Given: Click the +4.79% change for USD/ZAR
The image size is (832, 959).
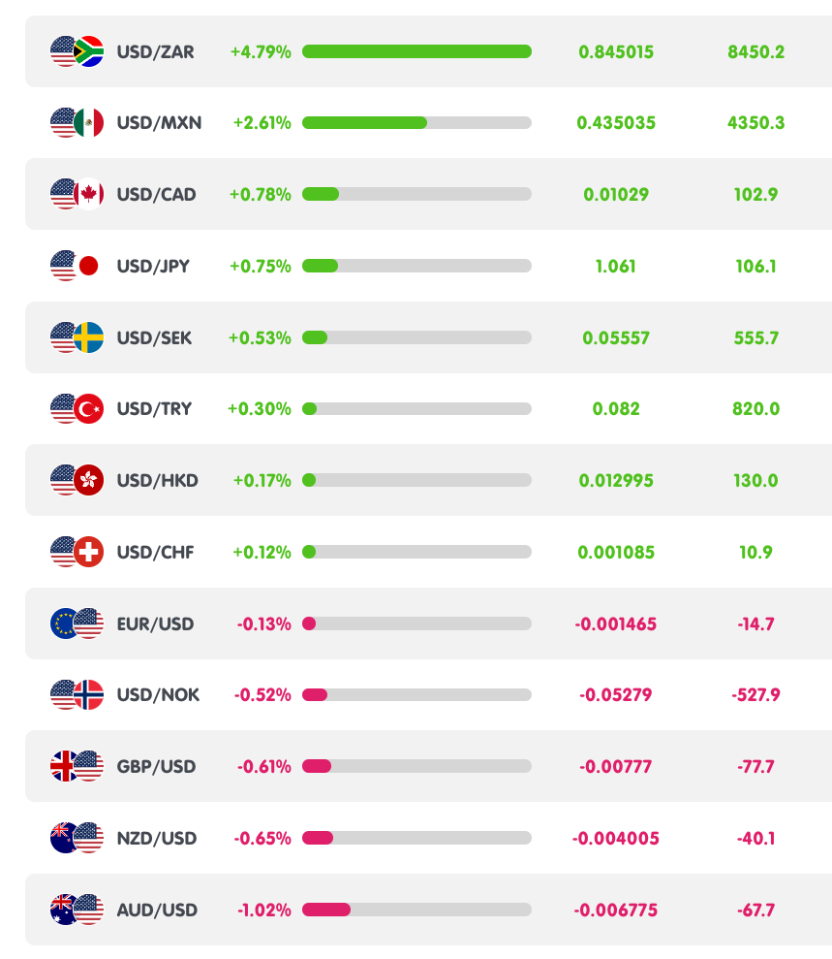Looking at the screenshot, I should click(x=261, y=51).
